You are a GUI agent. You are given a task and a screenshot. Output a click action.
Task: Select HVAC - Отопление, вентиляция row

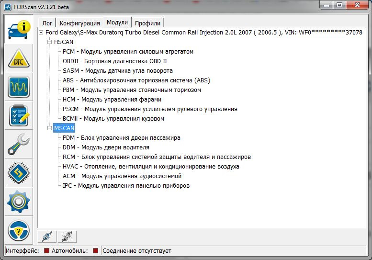pyautogui.click(x=151, y=167)
